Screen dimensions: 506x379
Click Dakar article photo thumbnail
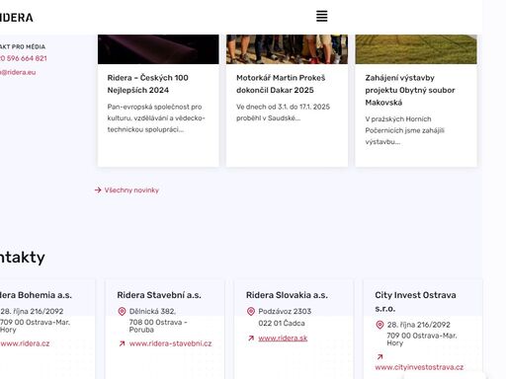[x=287, y=49]
